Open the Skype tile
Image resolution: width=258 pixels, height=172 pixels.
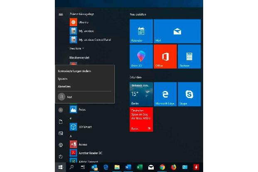point(189,94)
